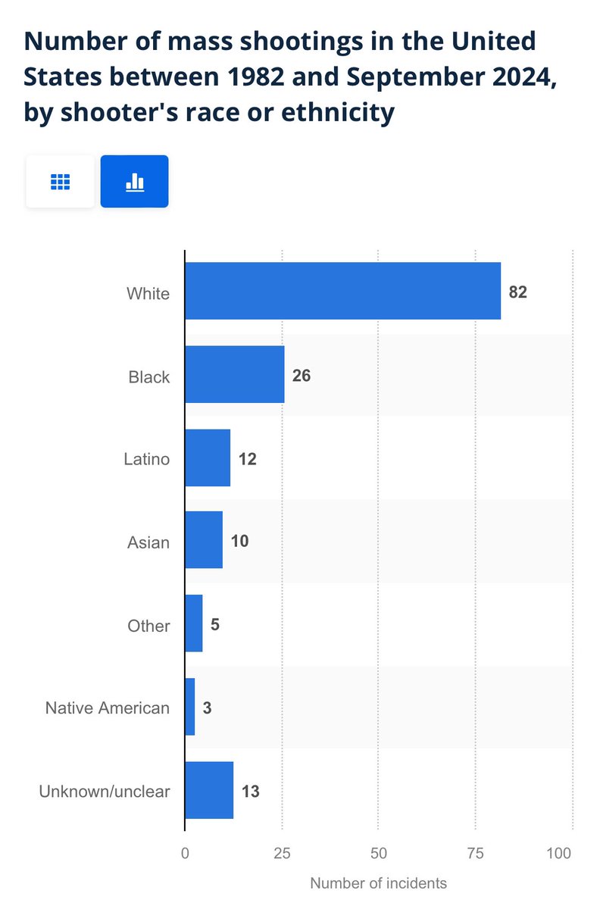Click the Other category bar
The width and height of the screenshot is (603, 909).
point(194,623)
